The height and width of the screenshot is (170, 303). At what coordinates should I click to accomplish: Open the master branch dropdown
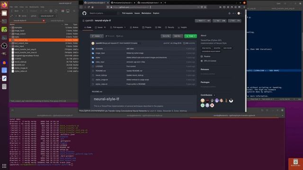coord(97,36)
